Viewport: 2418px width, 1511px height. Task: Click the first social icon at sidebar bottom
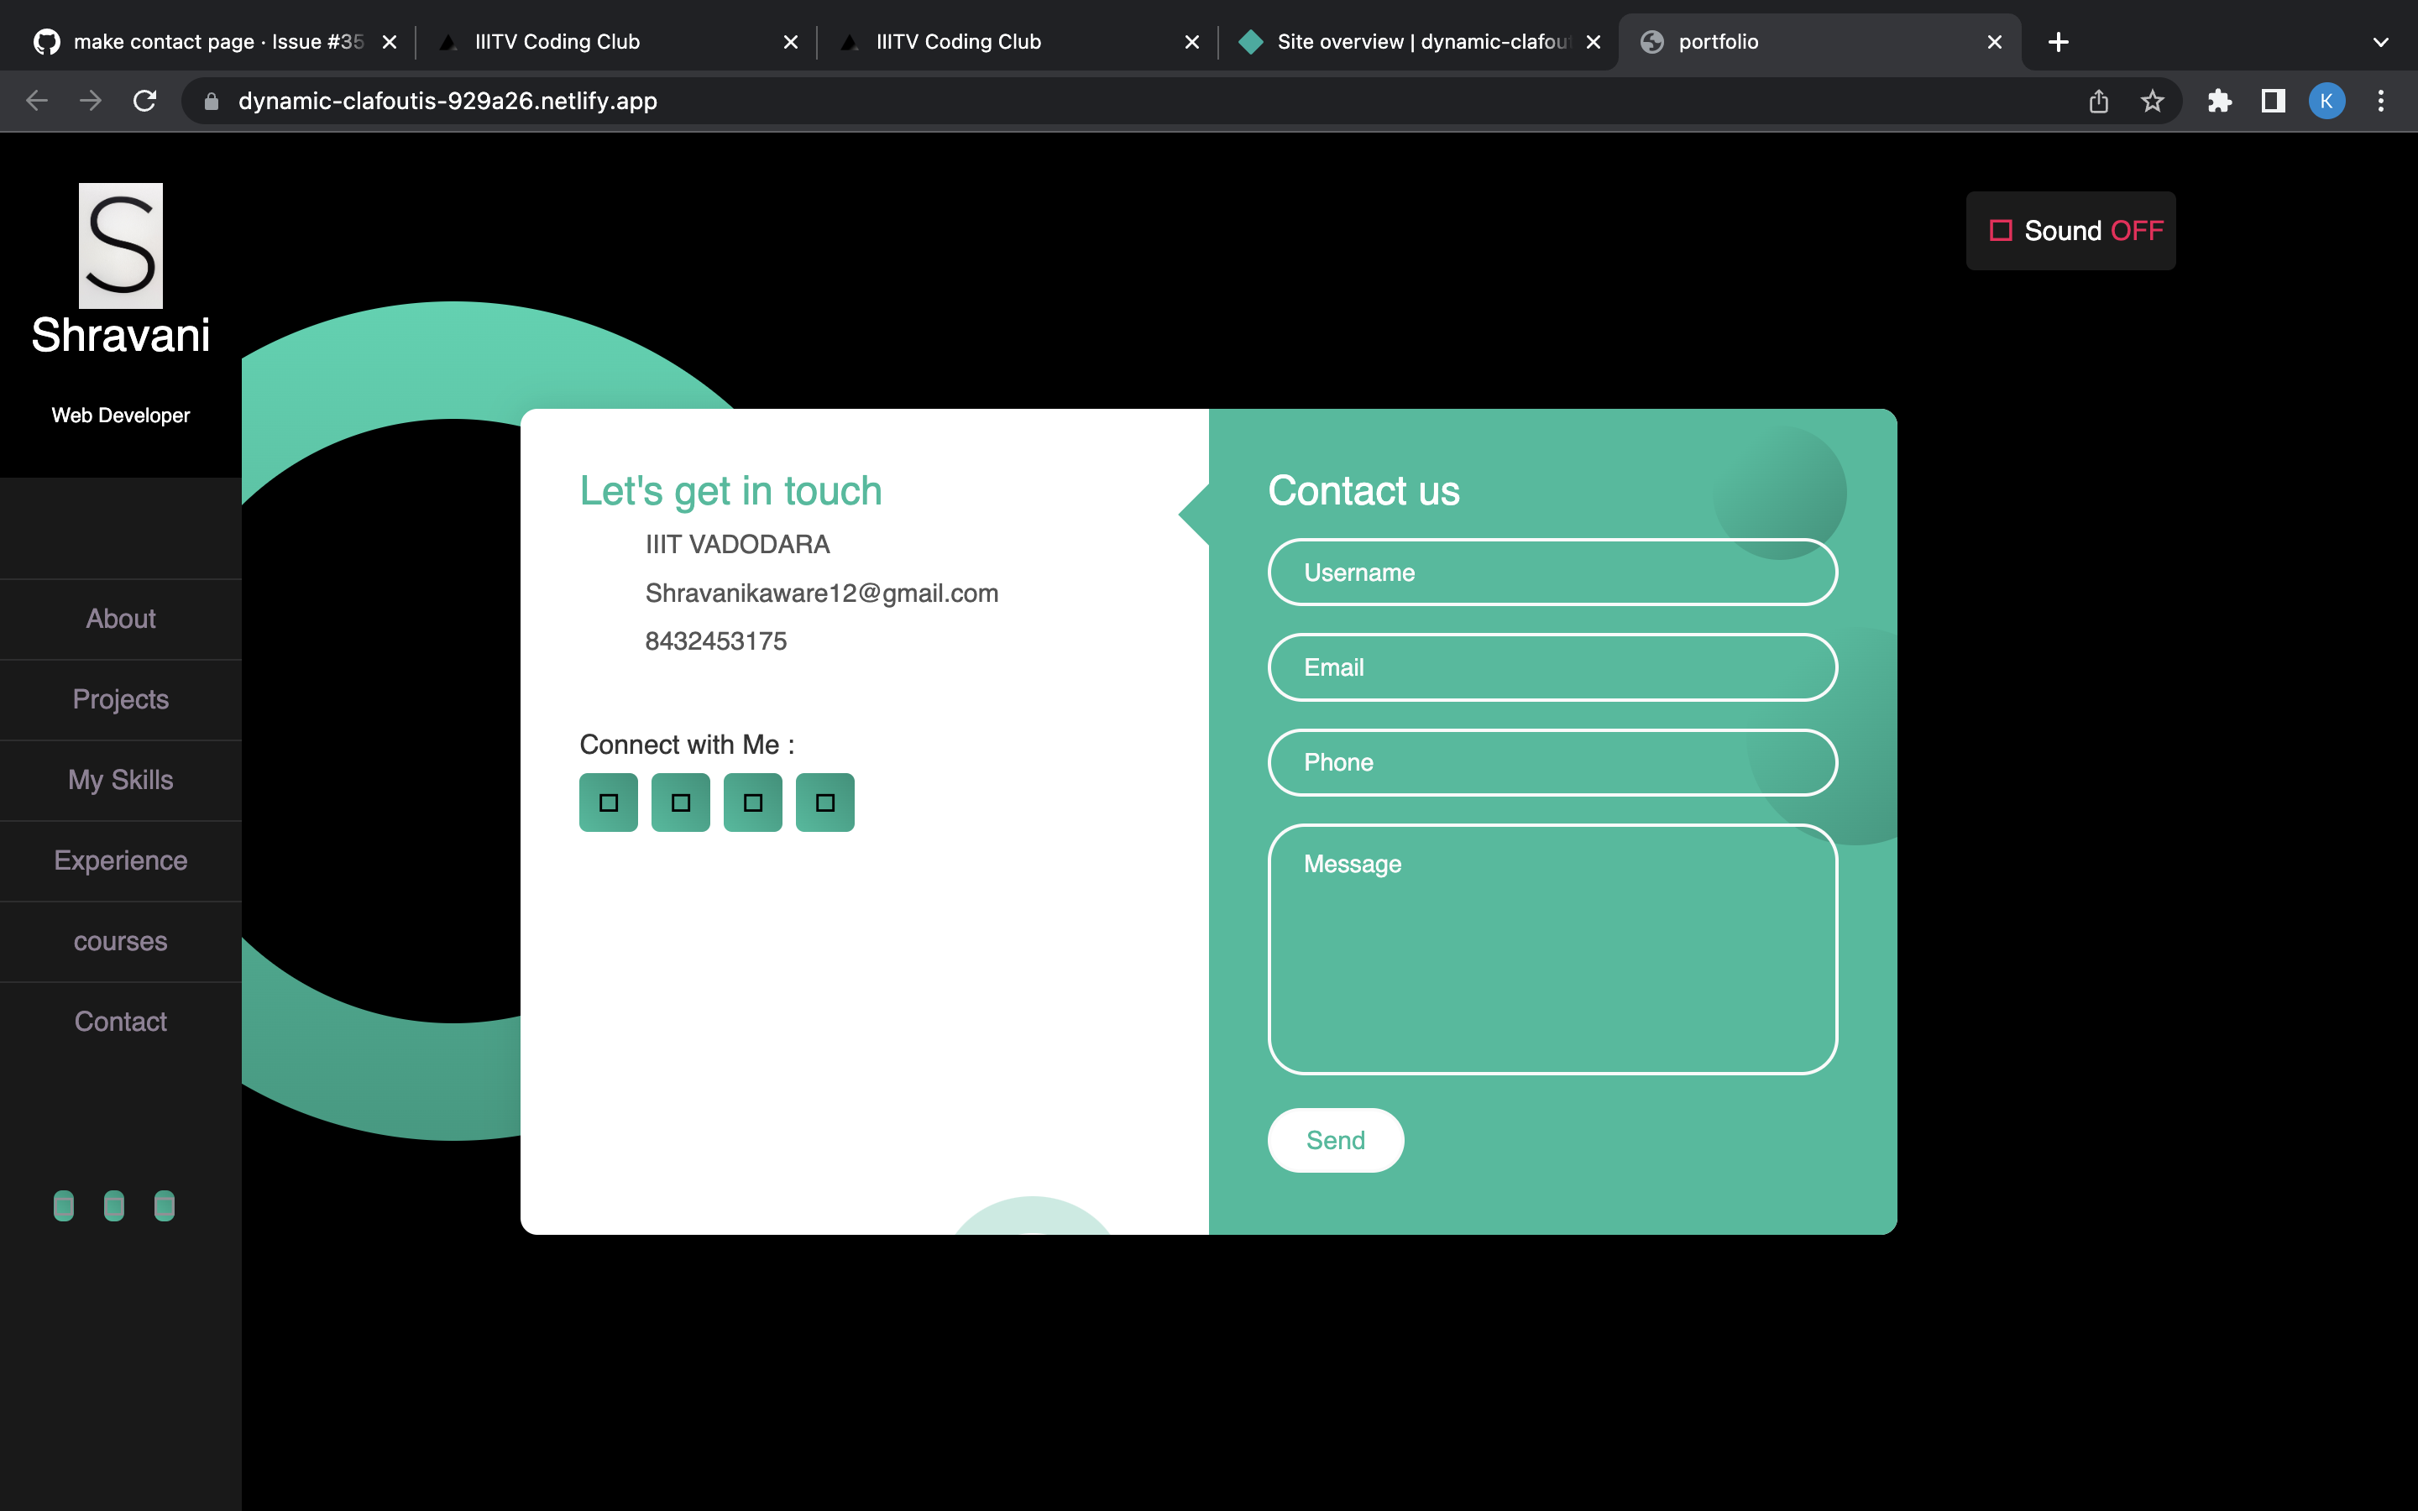click(x=64, y=1205)
